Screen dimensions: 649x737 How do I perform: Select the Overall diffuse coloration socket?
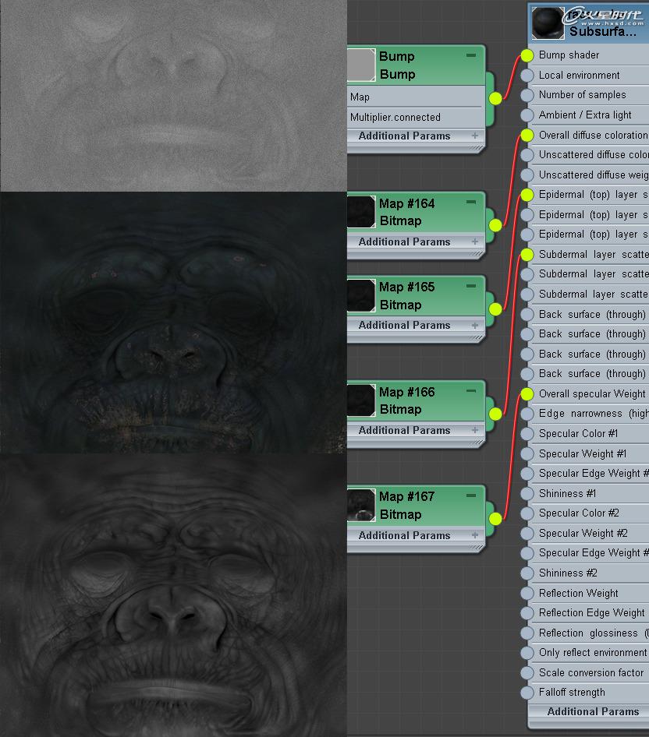tap(527, 136)
